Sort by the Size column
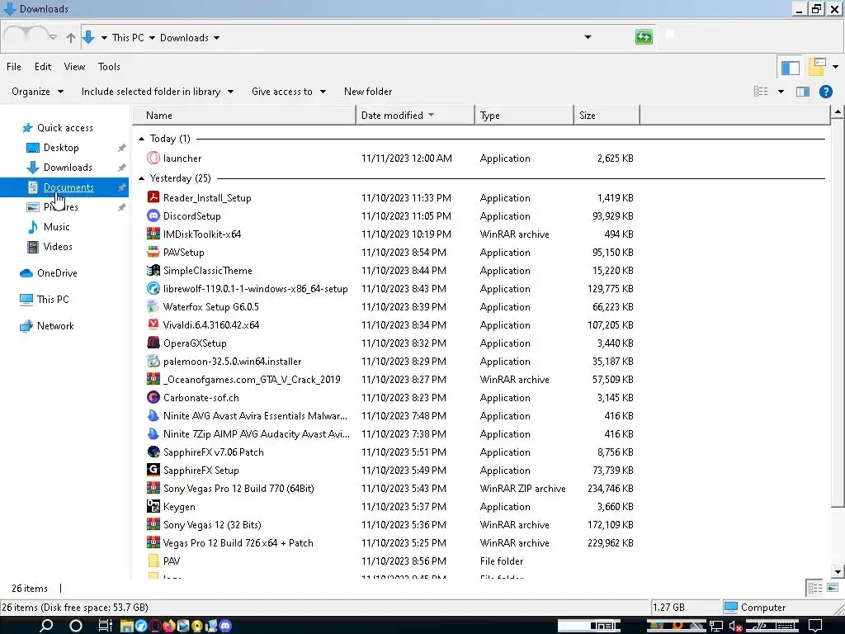845x634 pixels. (x=607, y=116)
